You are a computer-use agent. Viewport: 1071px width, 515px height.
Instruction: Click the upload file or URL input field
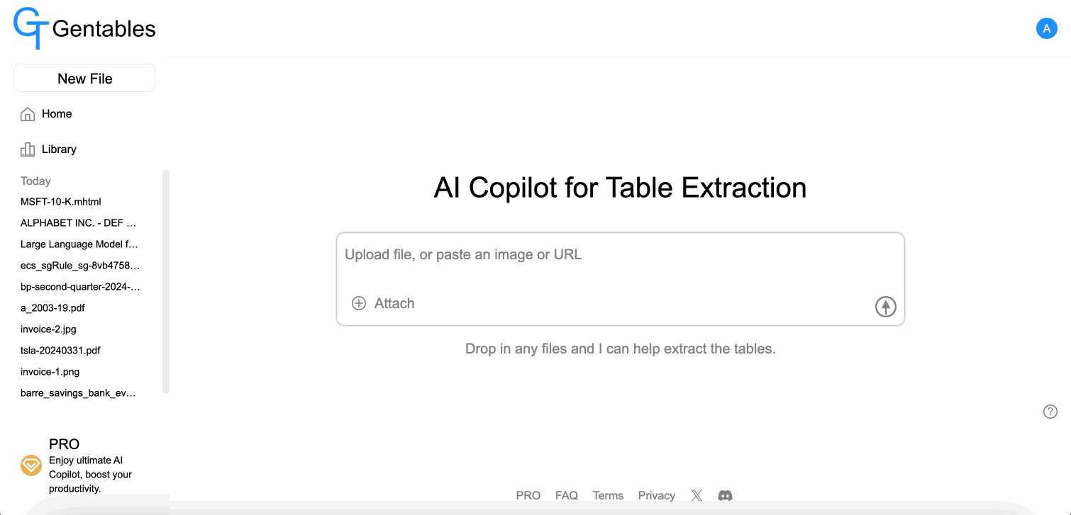point(621,255)
